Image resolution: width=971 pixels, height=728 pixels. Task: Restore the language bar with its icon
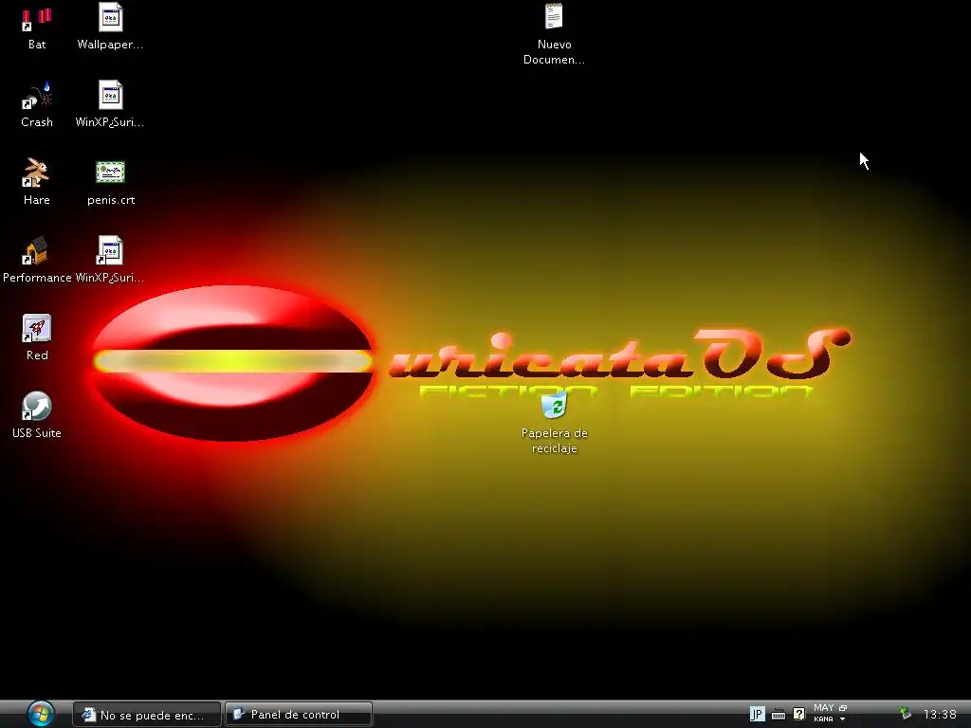point(843,708)
